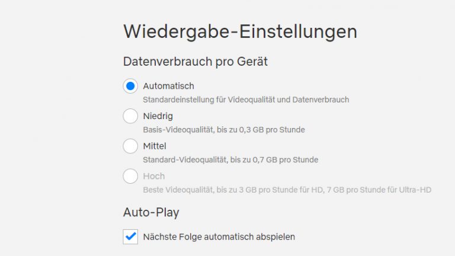Image resolution: width=455 pixels, height=256 pixels.
Task: Click the "Automatisch" option label
Action: (168, 86)
